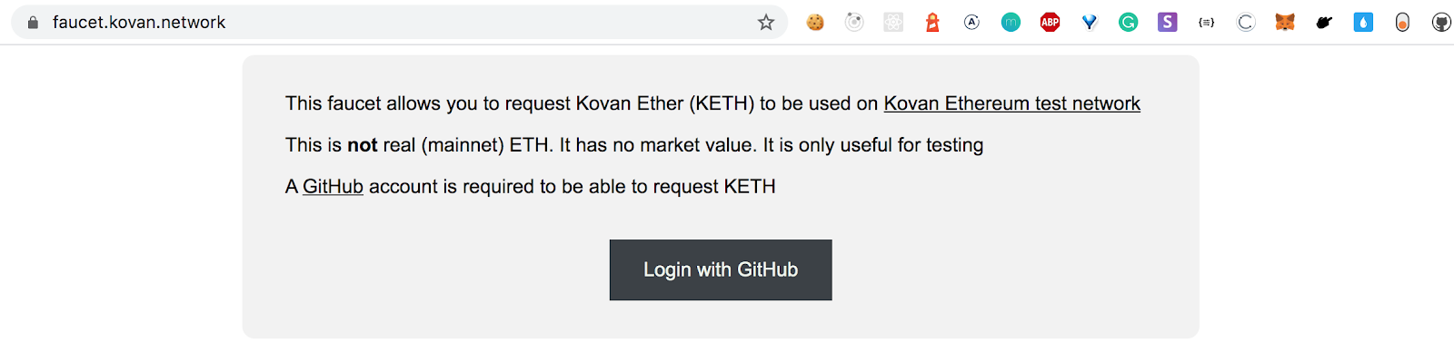The image size is (1454, 352).
Task: Follow the GitHub account link
Action: point(333,186)
